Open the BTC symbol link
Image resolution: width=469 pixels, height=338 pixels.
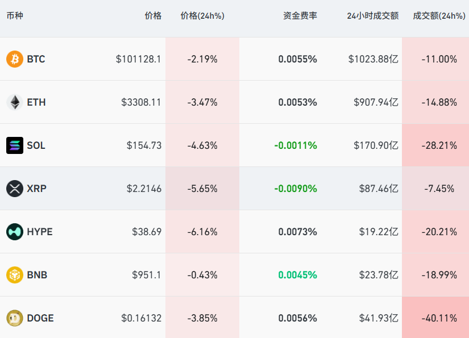[36, 59]
